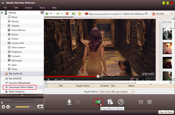
Task: Open forward history dropdown arrow
Action: (62, 14)
